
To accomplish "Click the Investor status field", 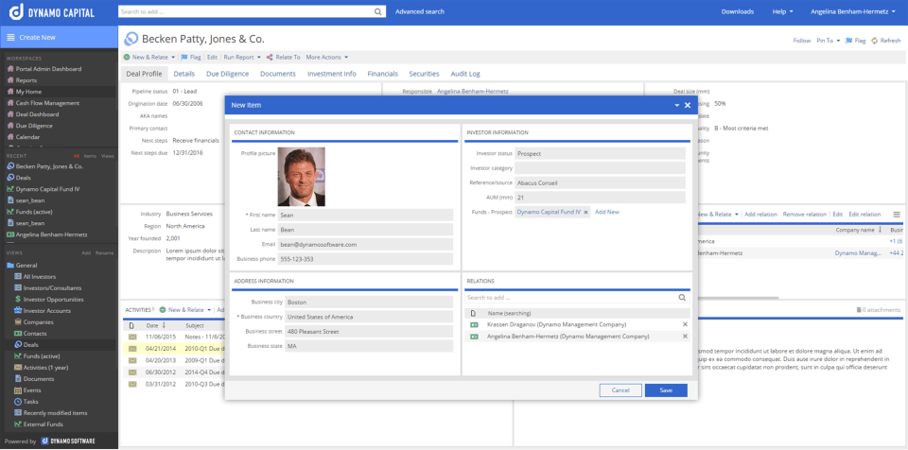I will [x=600, y=153].
